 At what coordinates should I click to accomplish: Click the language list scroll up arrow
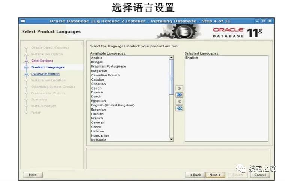(171, 58)
